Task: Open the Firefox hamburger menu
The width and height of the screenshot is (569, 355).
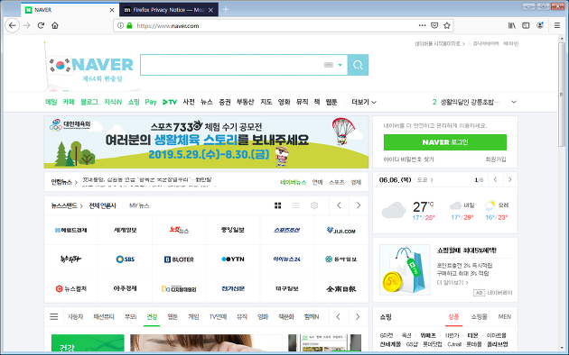Action: 557,25
